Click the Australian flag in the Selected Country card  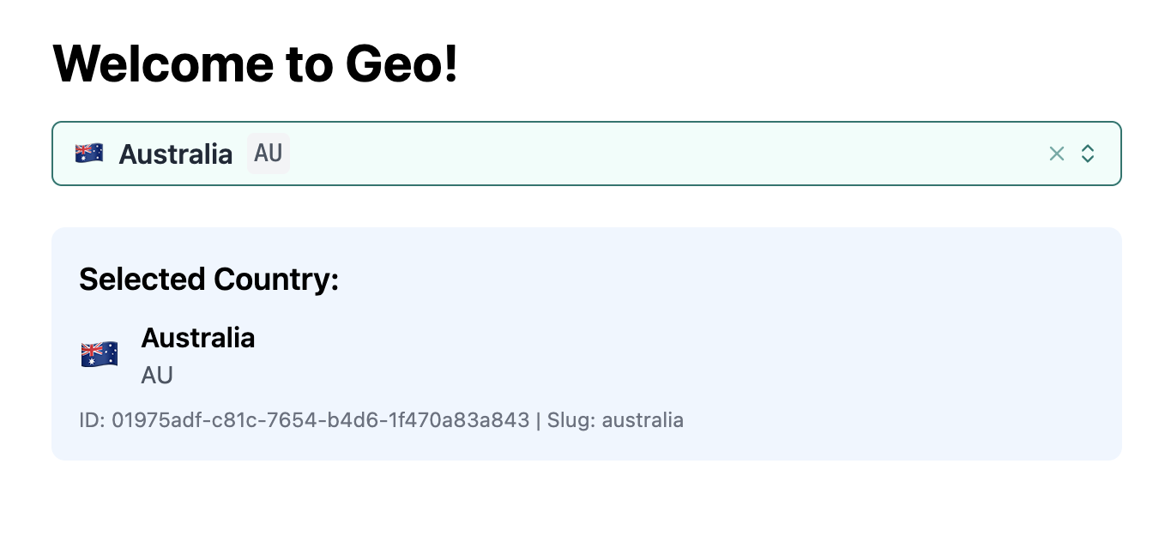100,353
